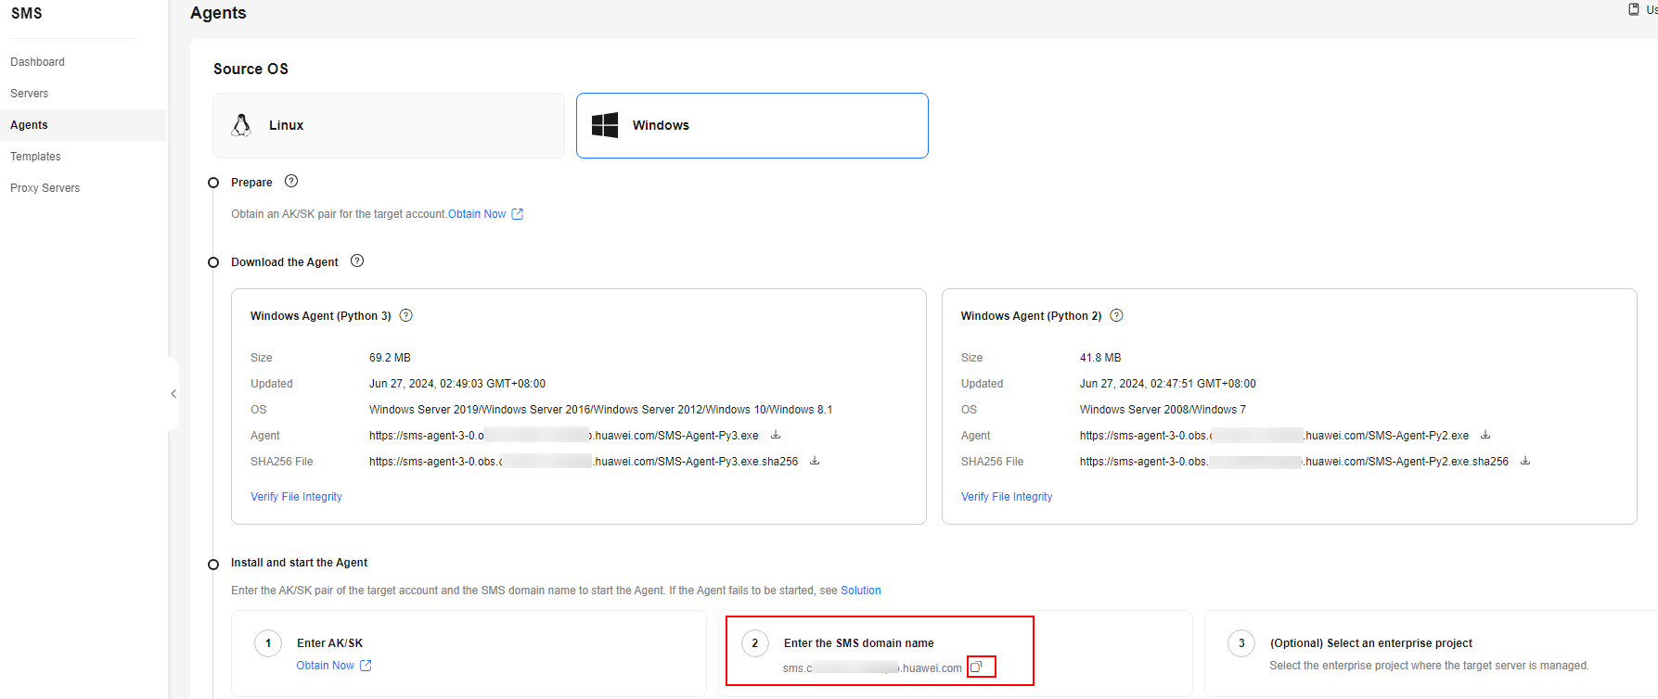Select the Windows source OS card

pos(752,125)
